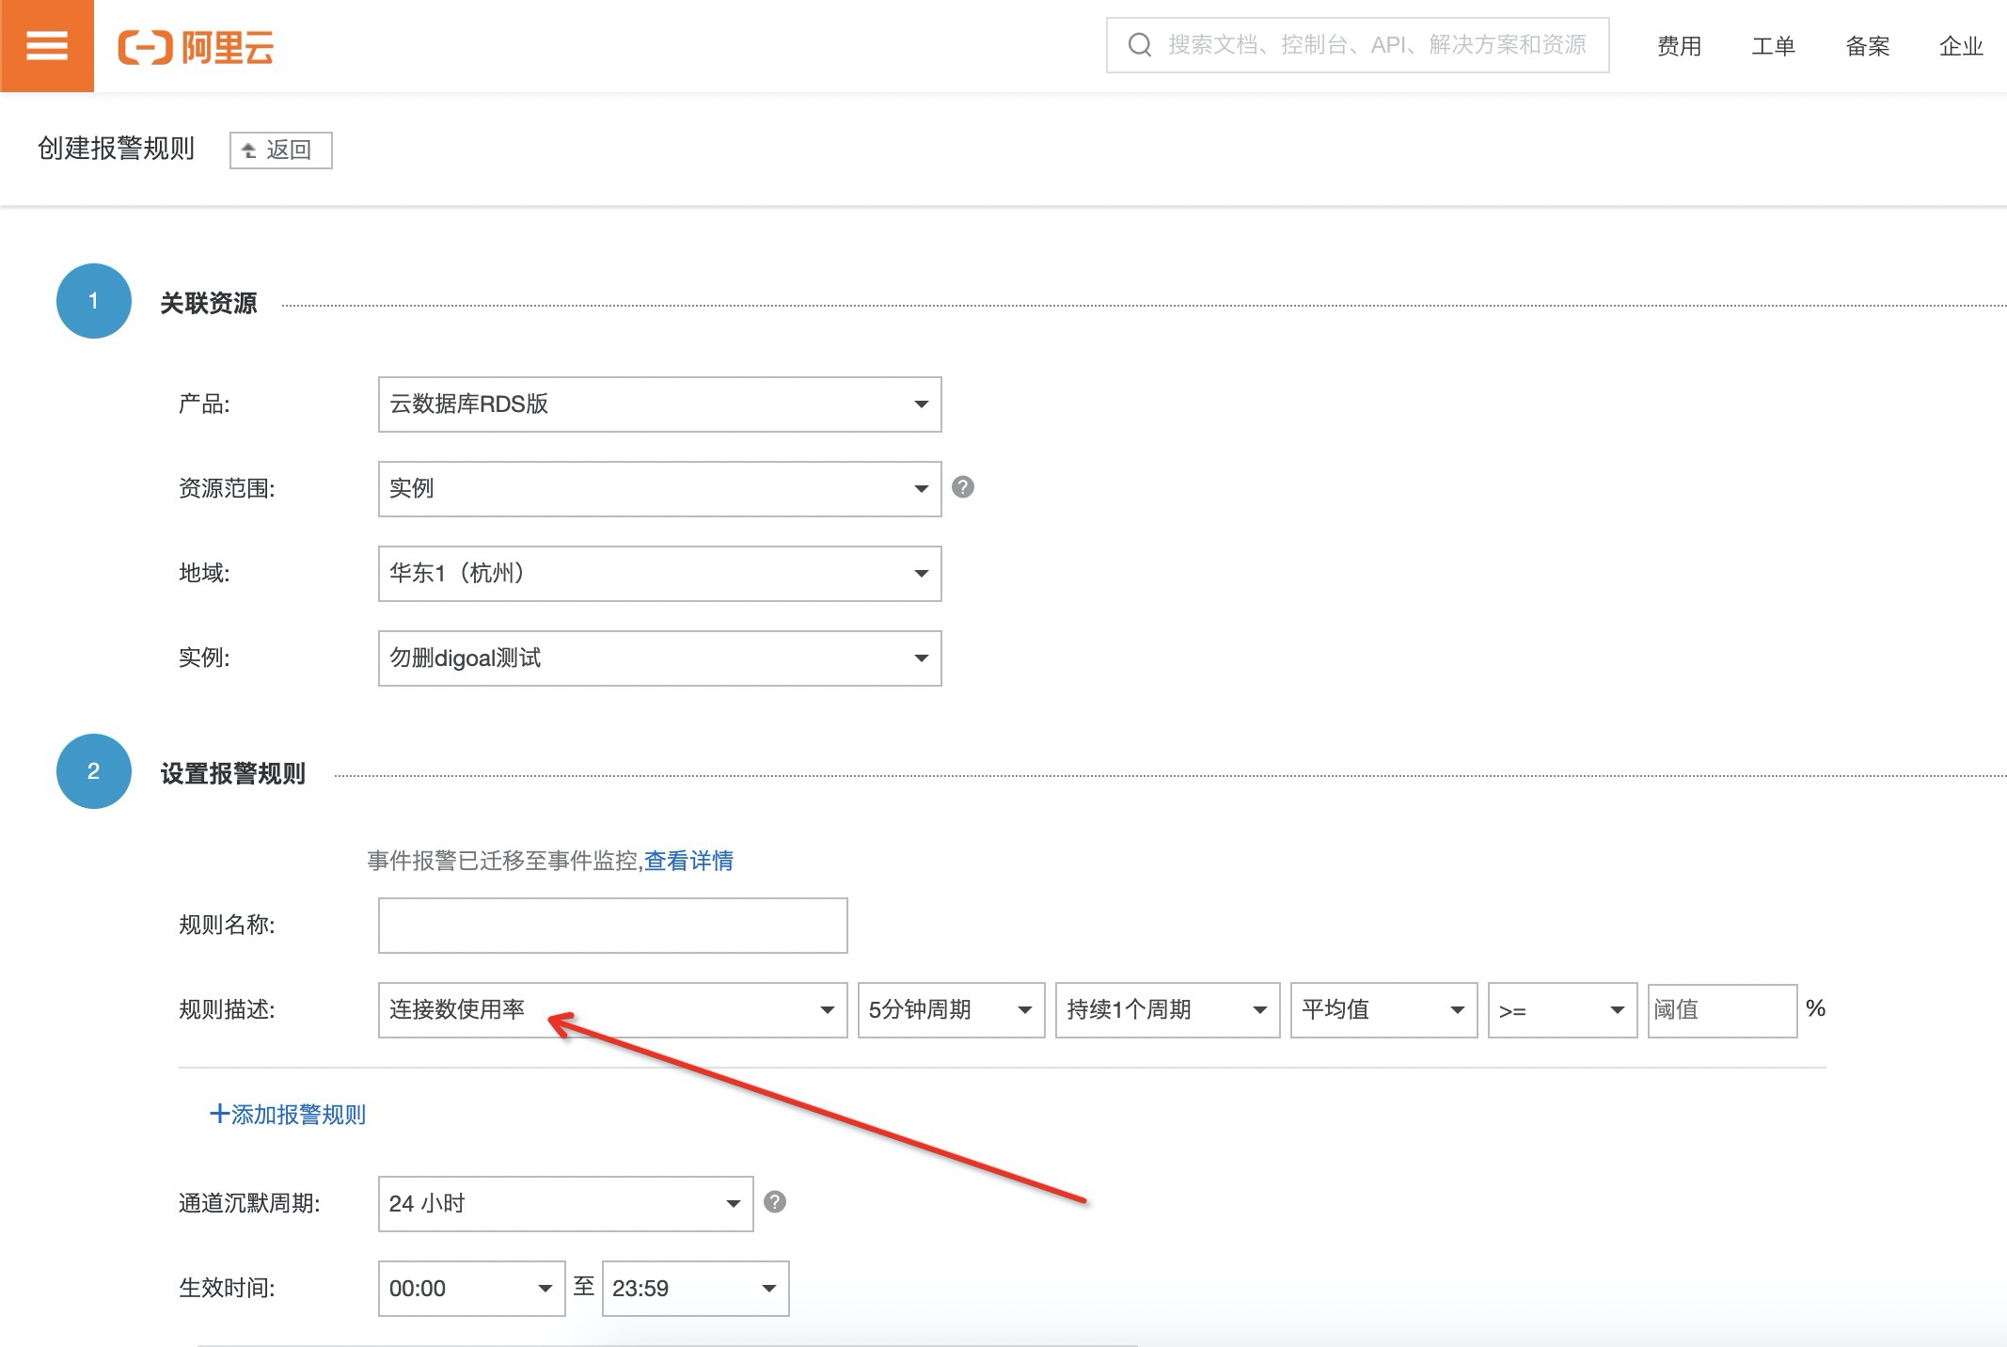
Task: Click help icon beside resource range
Action: click(962, 487)
